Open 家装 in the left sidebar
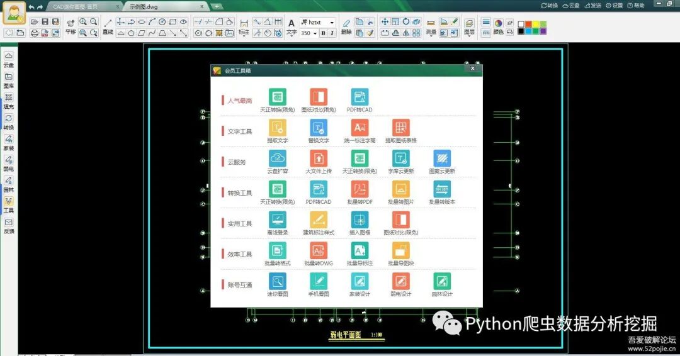Viewport: 680px width, 356px height. (x=9, y=143)
